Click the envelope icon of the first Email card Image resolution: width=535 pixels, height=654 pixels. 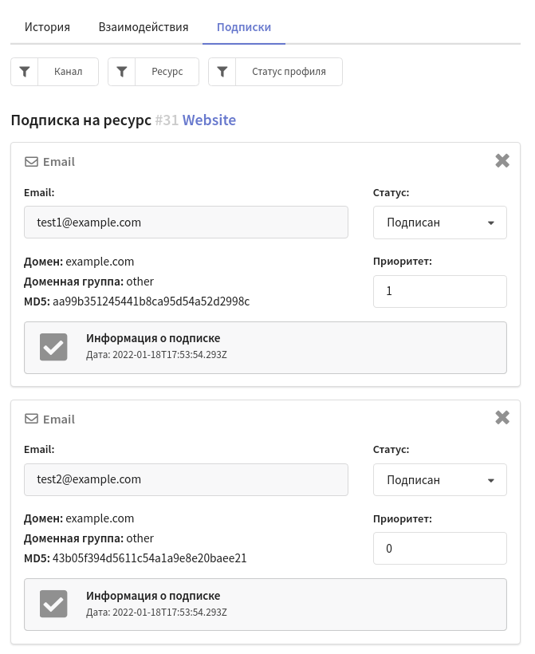coord(31,161)
